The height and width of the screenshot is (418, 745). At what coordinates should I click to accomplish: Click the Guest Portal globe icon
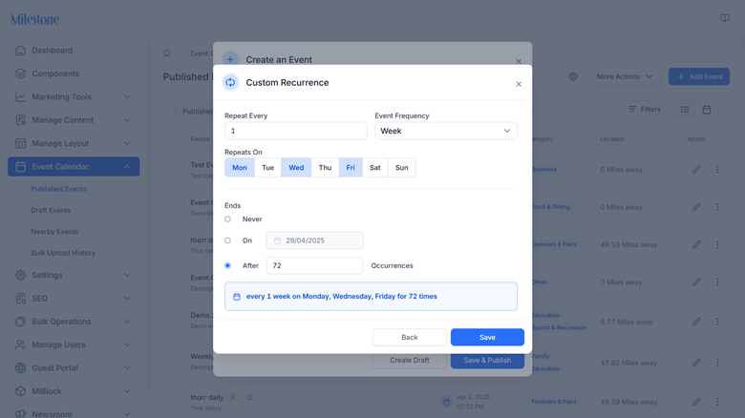[x=20, y=368]
